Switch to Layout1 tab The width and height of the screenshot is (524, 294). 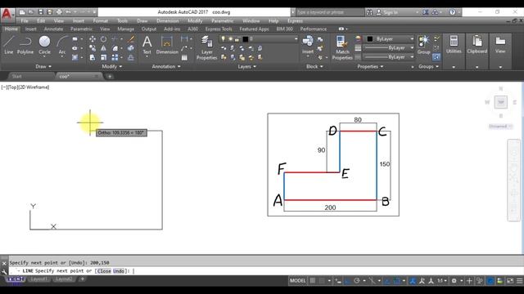(x=38, y=279)
